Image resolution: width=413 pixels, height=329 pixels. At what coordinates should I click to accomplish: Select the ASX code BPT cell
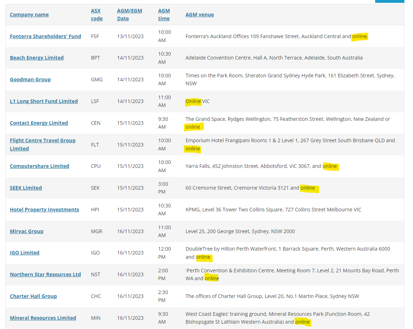coord(95,58)
